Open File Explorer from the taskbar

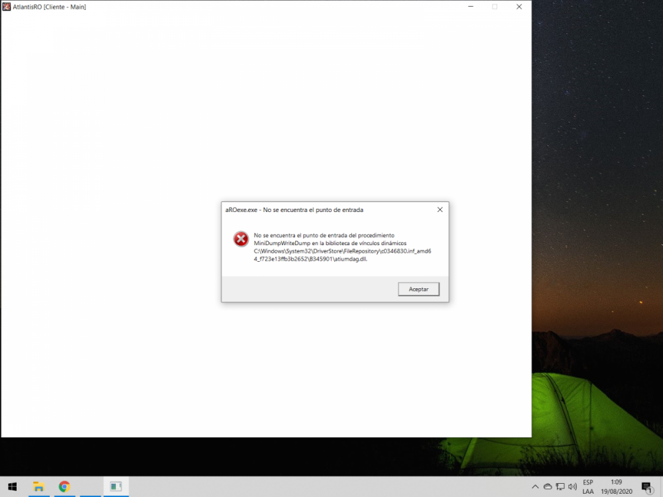pos(38,486)
